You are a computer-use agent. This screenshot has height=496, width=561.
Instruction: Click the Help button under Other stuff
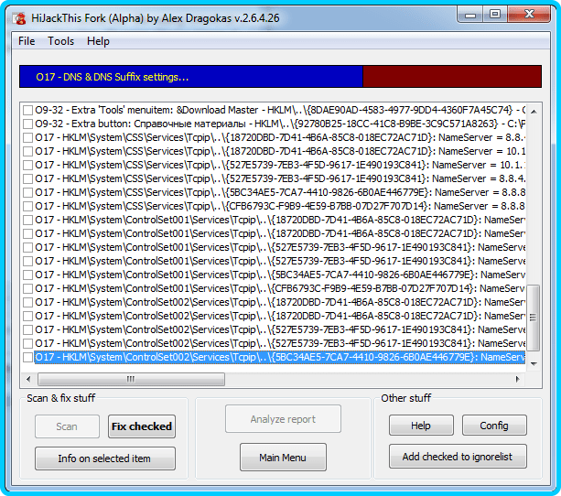pyautogui.click(x=421, y=426)
